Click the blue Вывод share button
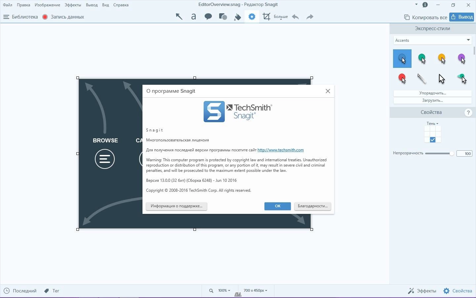The height and width of the screenshot is (298, 476). pyautogui.click(x=462, y=17)
